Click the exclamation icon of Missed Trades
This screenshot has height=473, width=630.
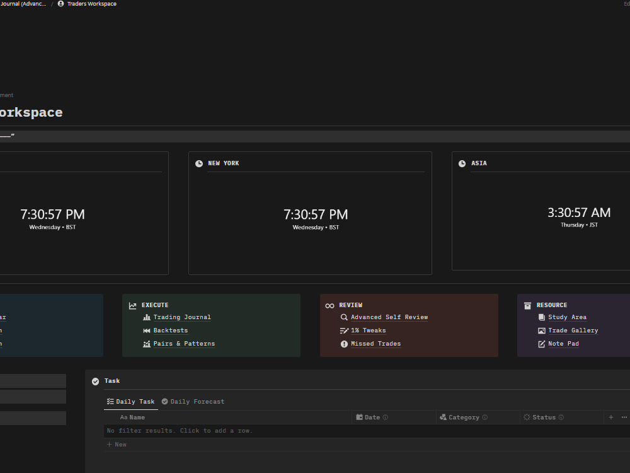[x=344, y=344]
